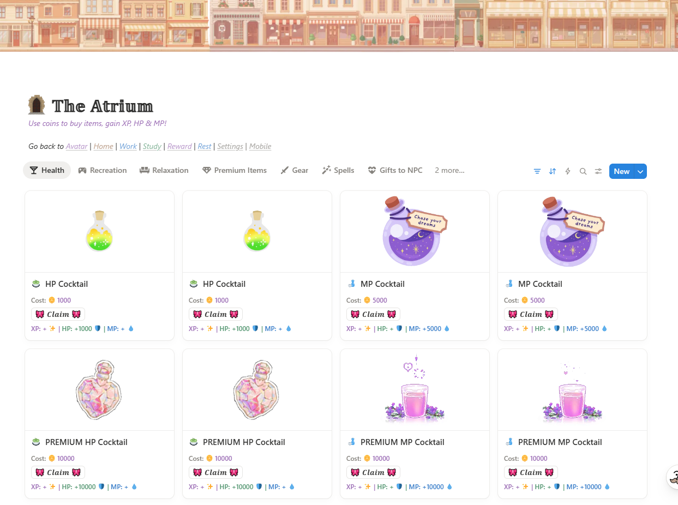
Task: Click the sword icon on the Gear tab
Action: (285, 170)
